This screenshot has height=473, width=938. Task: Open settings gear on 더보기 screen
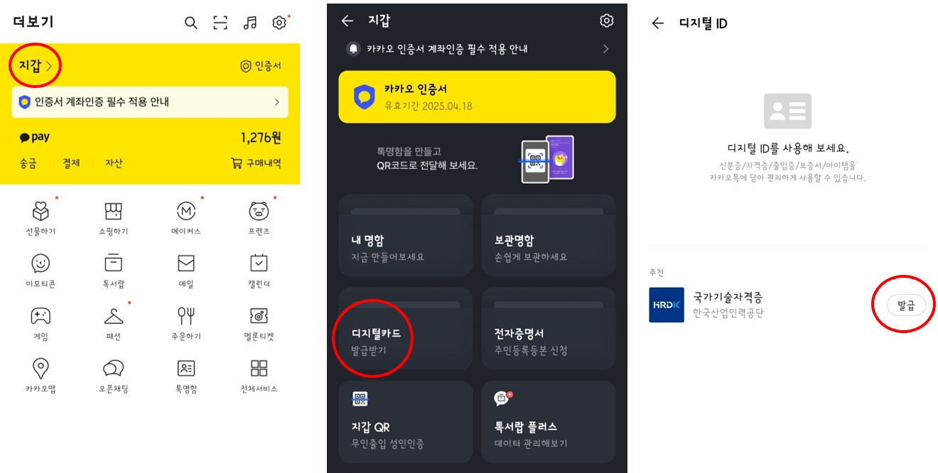[x=279, y=23]
